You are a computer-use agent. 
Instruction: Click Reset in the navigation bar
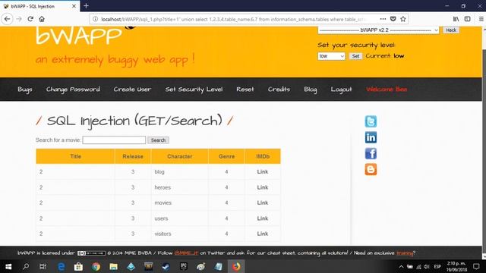point(245,89)
